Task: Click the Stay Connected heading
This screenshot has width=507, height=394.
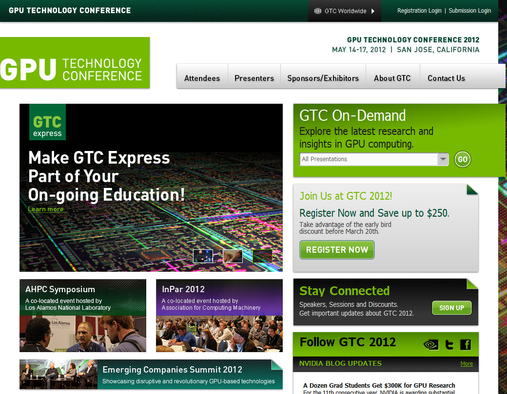Action: [x=344, y=291]
